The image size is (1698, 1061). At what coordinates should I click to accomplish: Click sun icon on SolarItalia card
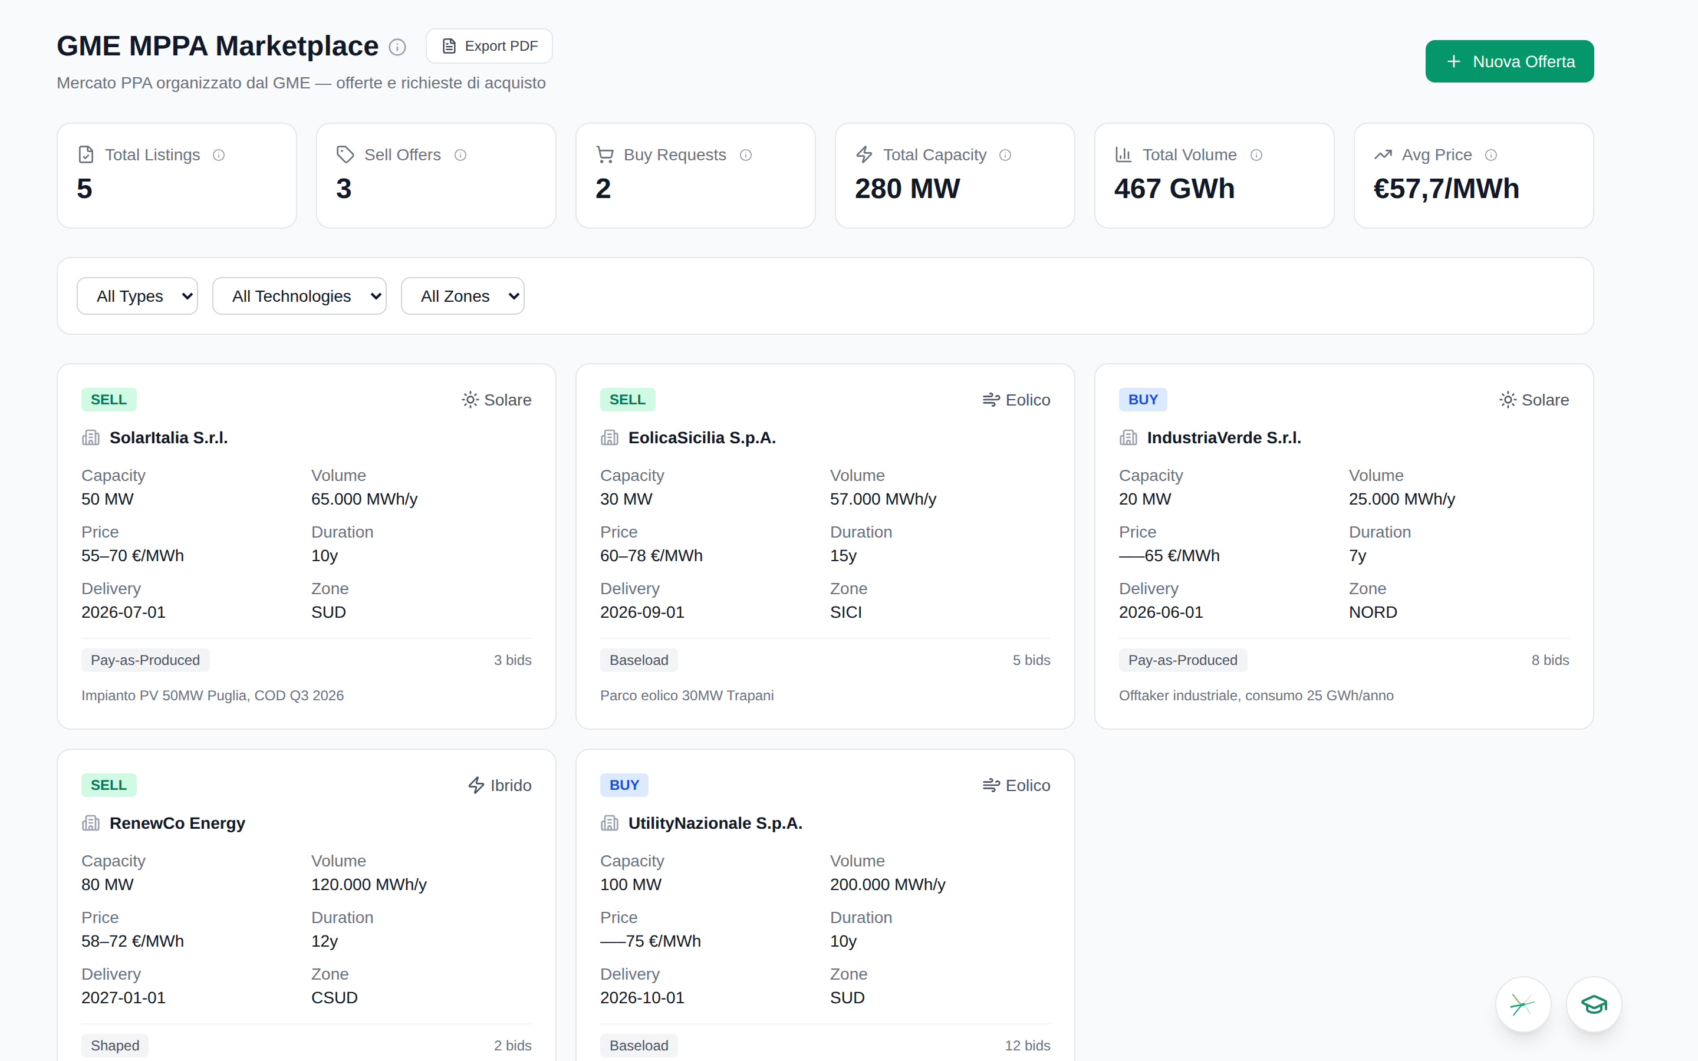pos(470,399)
